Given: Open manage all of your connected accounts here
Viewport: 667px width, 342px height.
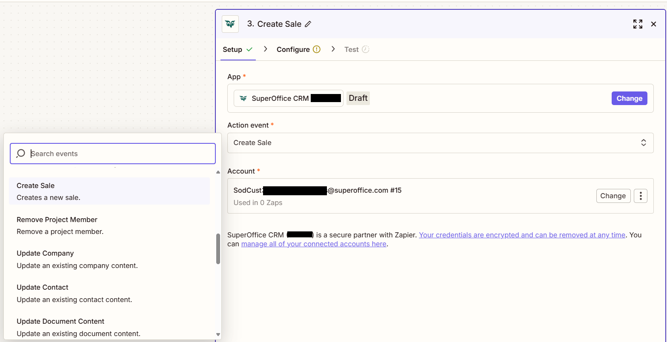Looking at the screenshot, I should click(x=313, y=244).
